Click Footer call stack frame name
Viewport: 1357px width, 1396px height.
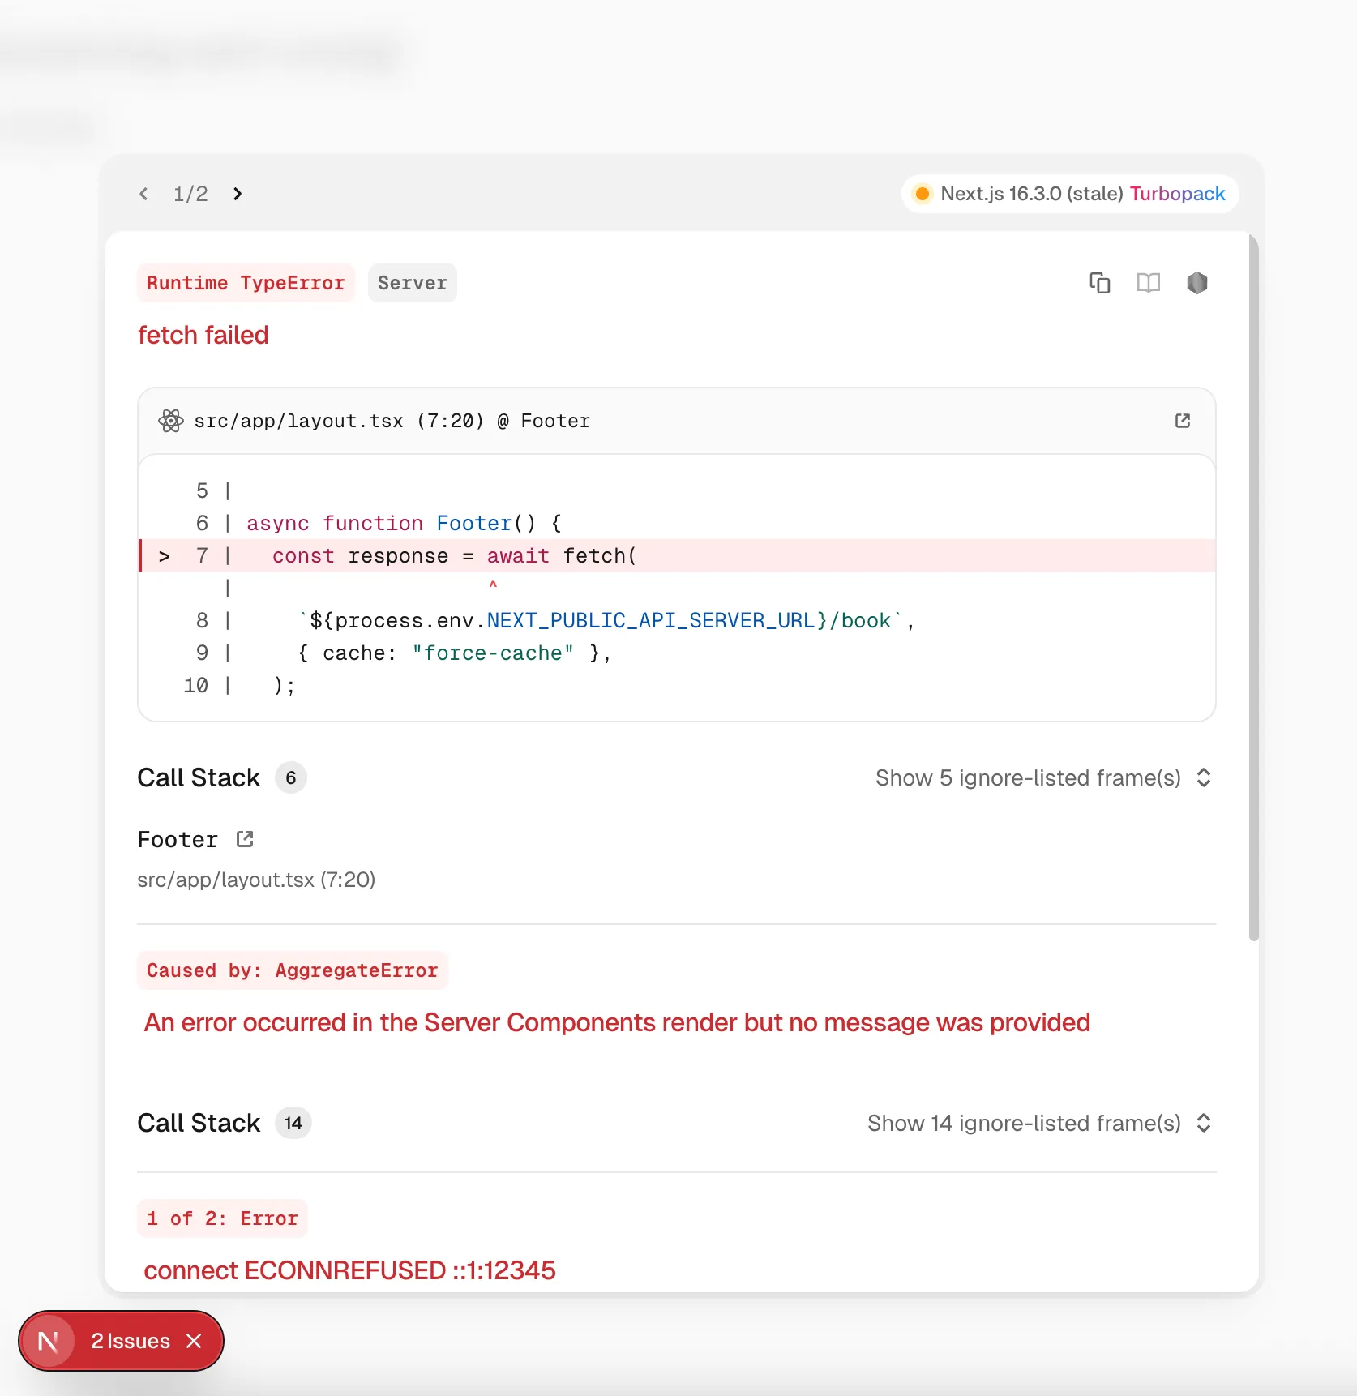pos(178,839)
